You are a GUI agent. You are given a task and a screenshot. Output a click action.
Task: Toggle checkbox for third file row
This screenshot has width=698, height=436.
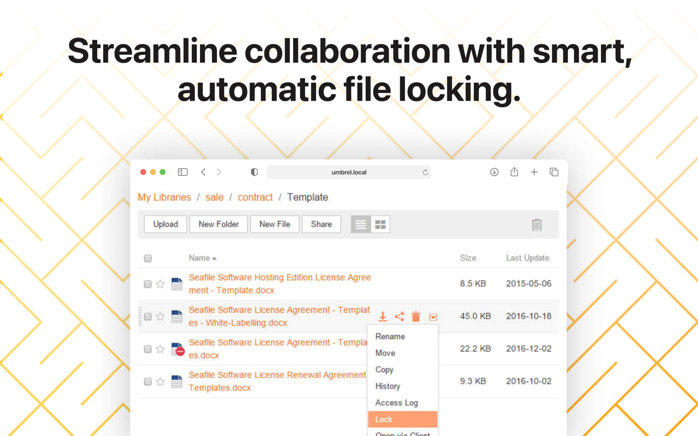point(147,348)
